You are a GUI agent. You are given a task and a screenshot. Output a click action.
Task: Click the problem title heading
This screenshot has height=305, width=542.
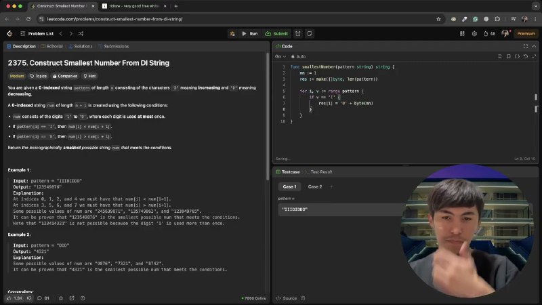tap(89, 63)
